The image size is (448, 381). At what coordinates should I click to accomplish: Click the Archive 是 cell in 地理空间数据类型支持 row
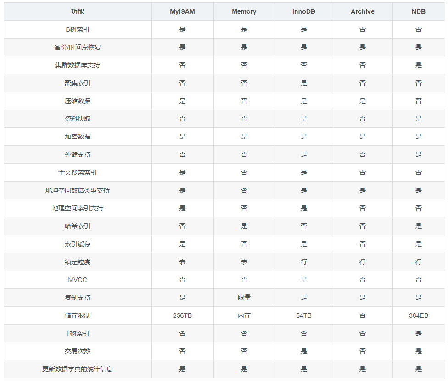tap(363, 190)
